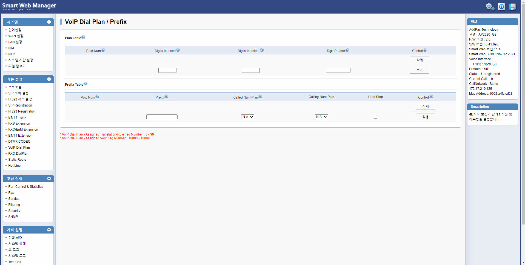Click help icon beside Called Num Plan
This screenshot has width=525, height=265.
(x=260, y=97)
